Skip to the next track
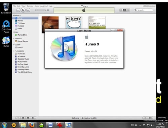 point(28,10)
